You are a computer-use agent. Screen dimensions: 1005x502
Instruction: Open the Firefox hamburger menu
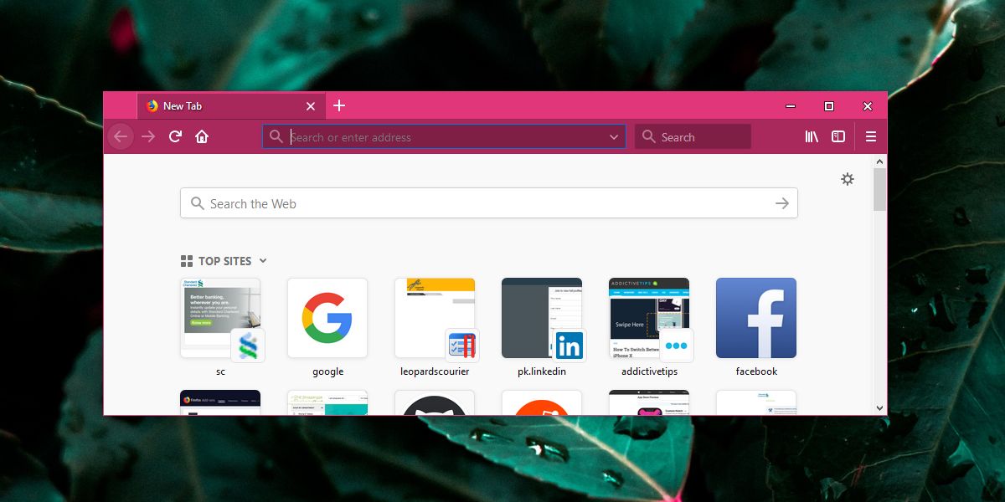(871, 136)
